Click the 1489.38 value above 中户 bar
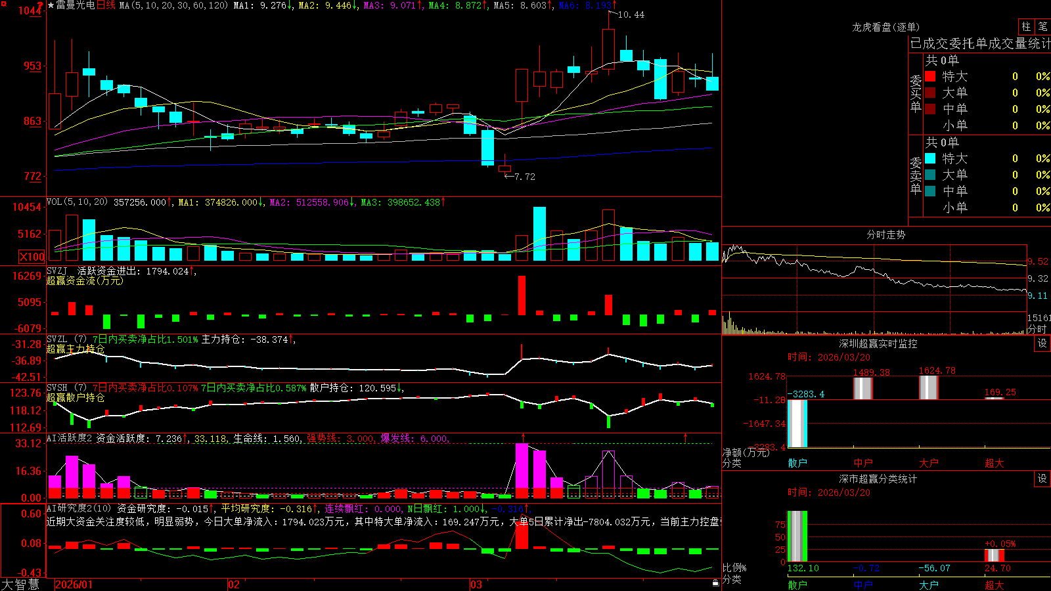The width and height of the screenshot is (1051, 591). click(x=872, y=372)
